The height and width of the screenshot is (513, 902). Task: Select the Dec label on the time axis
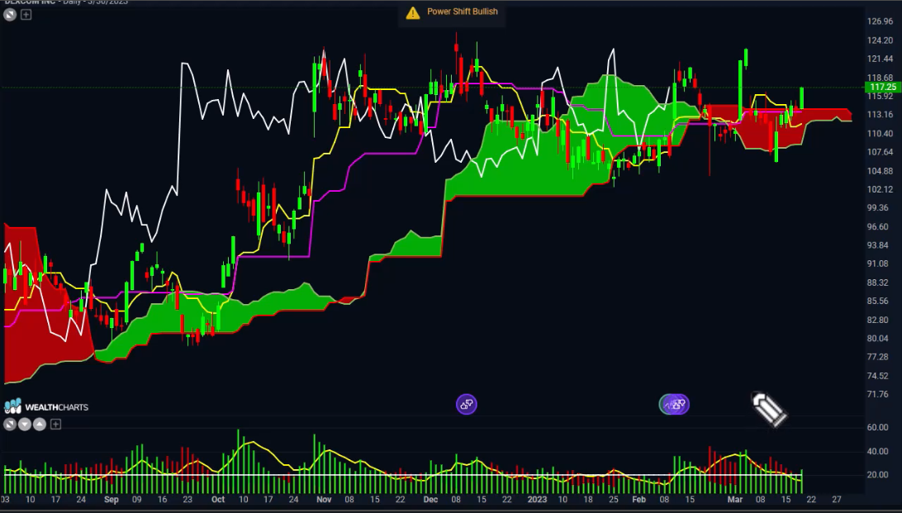coord(431,499)
